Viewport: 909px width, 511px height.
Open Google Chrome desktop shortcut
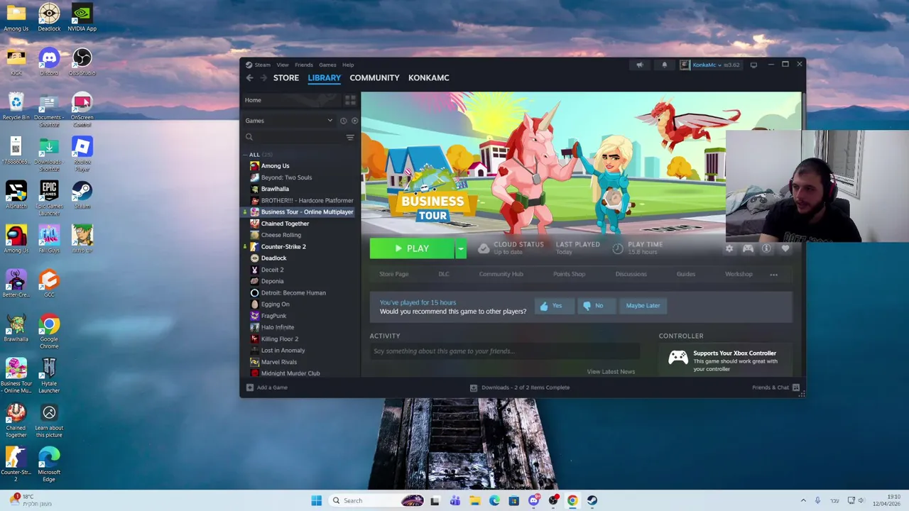click(49, 331)
